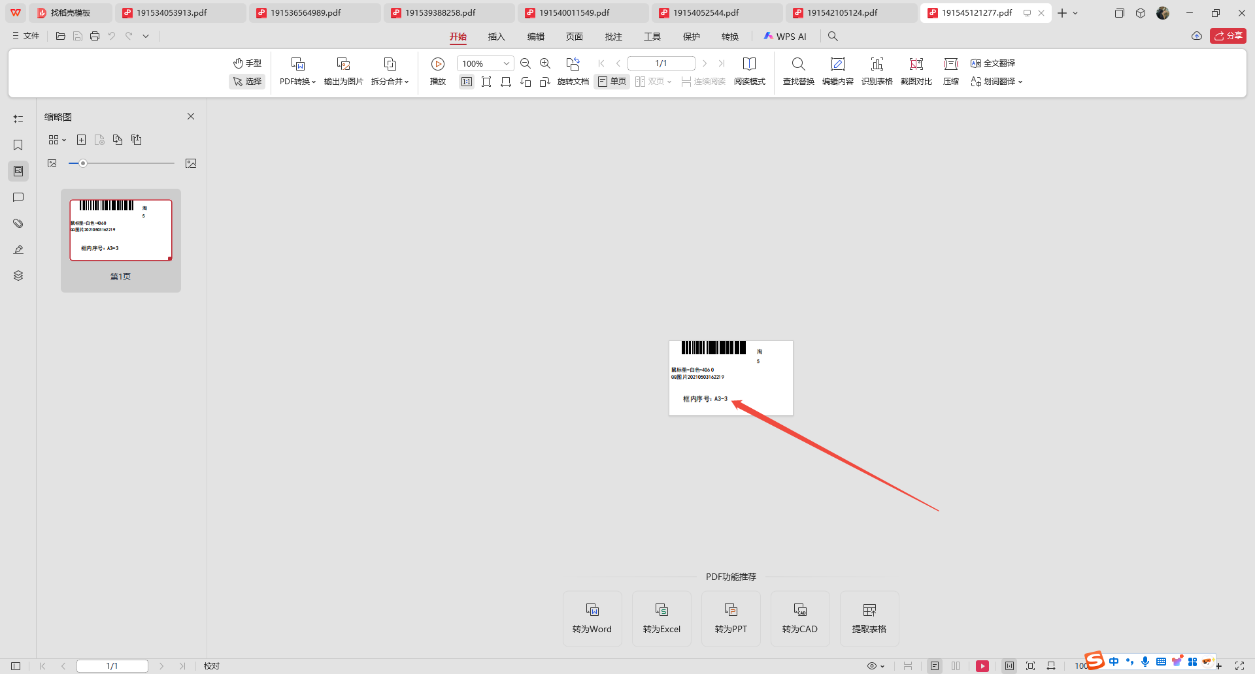Viewport: 1255px width, 674px height.
Task: Open 查找替换 find and replace
Action: [x=798, y=72]
